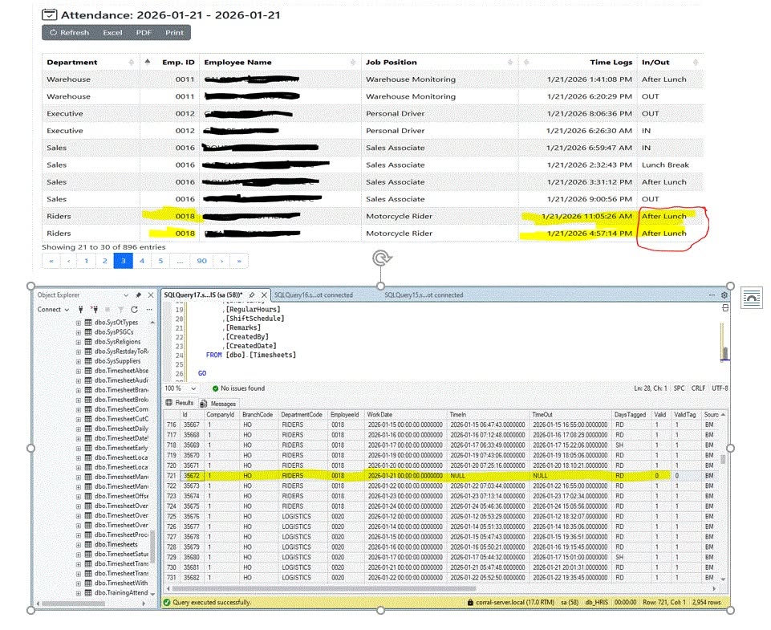Click the results grid vertical scrollbar thumb
This screenshot has width=771, height=630.
(722, 459)
